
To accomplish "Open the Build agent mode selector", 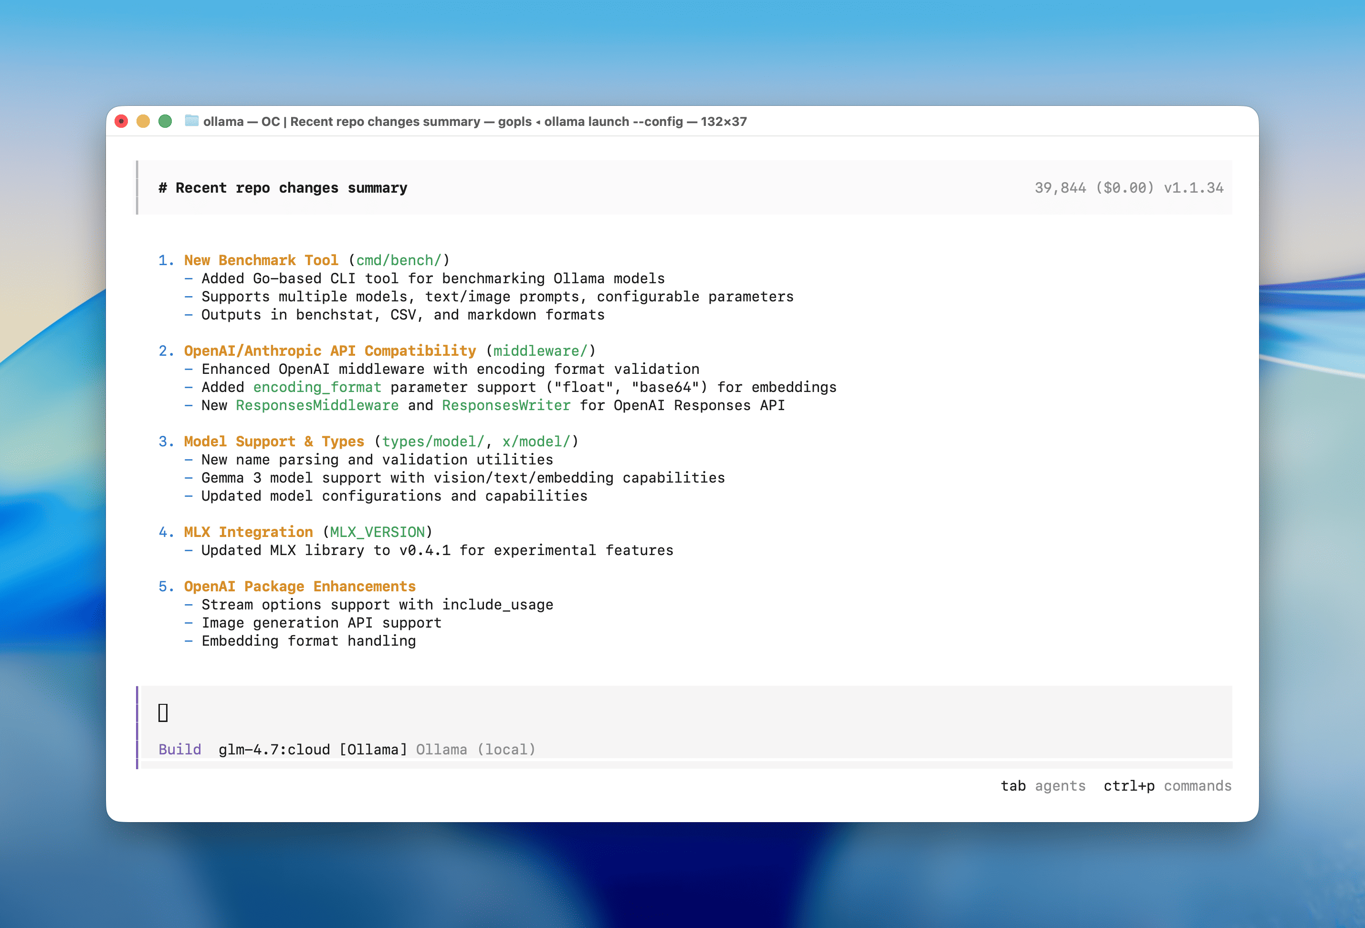I will (x=180, y=749).
